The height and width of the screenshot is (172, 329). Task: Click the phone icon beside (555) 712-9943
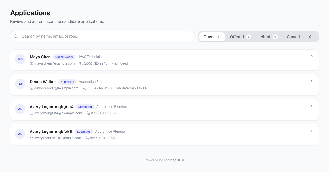(81, 63)
